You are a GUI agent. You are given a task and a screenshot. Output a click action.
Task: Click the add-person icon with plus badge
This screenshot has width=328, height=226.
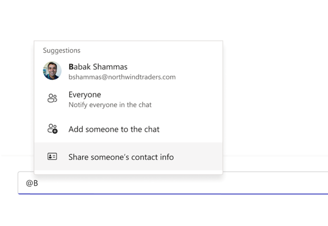click(52, 129)
